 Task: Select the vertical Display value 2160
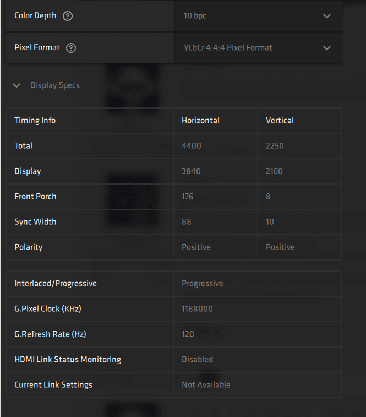click(274, 171)
